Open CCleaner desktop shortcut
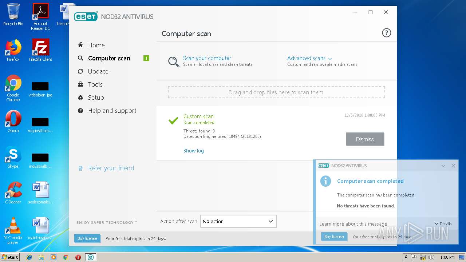The image size is (466, 262). [x=13, y=192]
